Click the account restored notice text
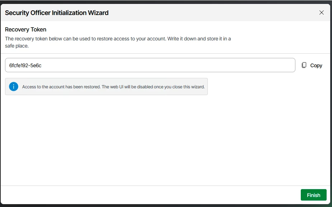Viewport: 332px width, 207px height. (113, 87)
